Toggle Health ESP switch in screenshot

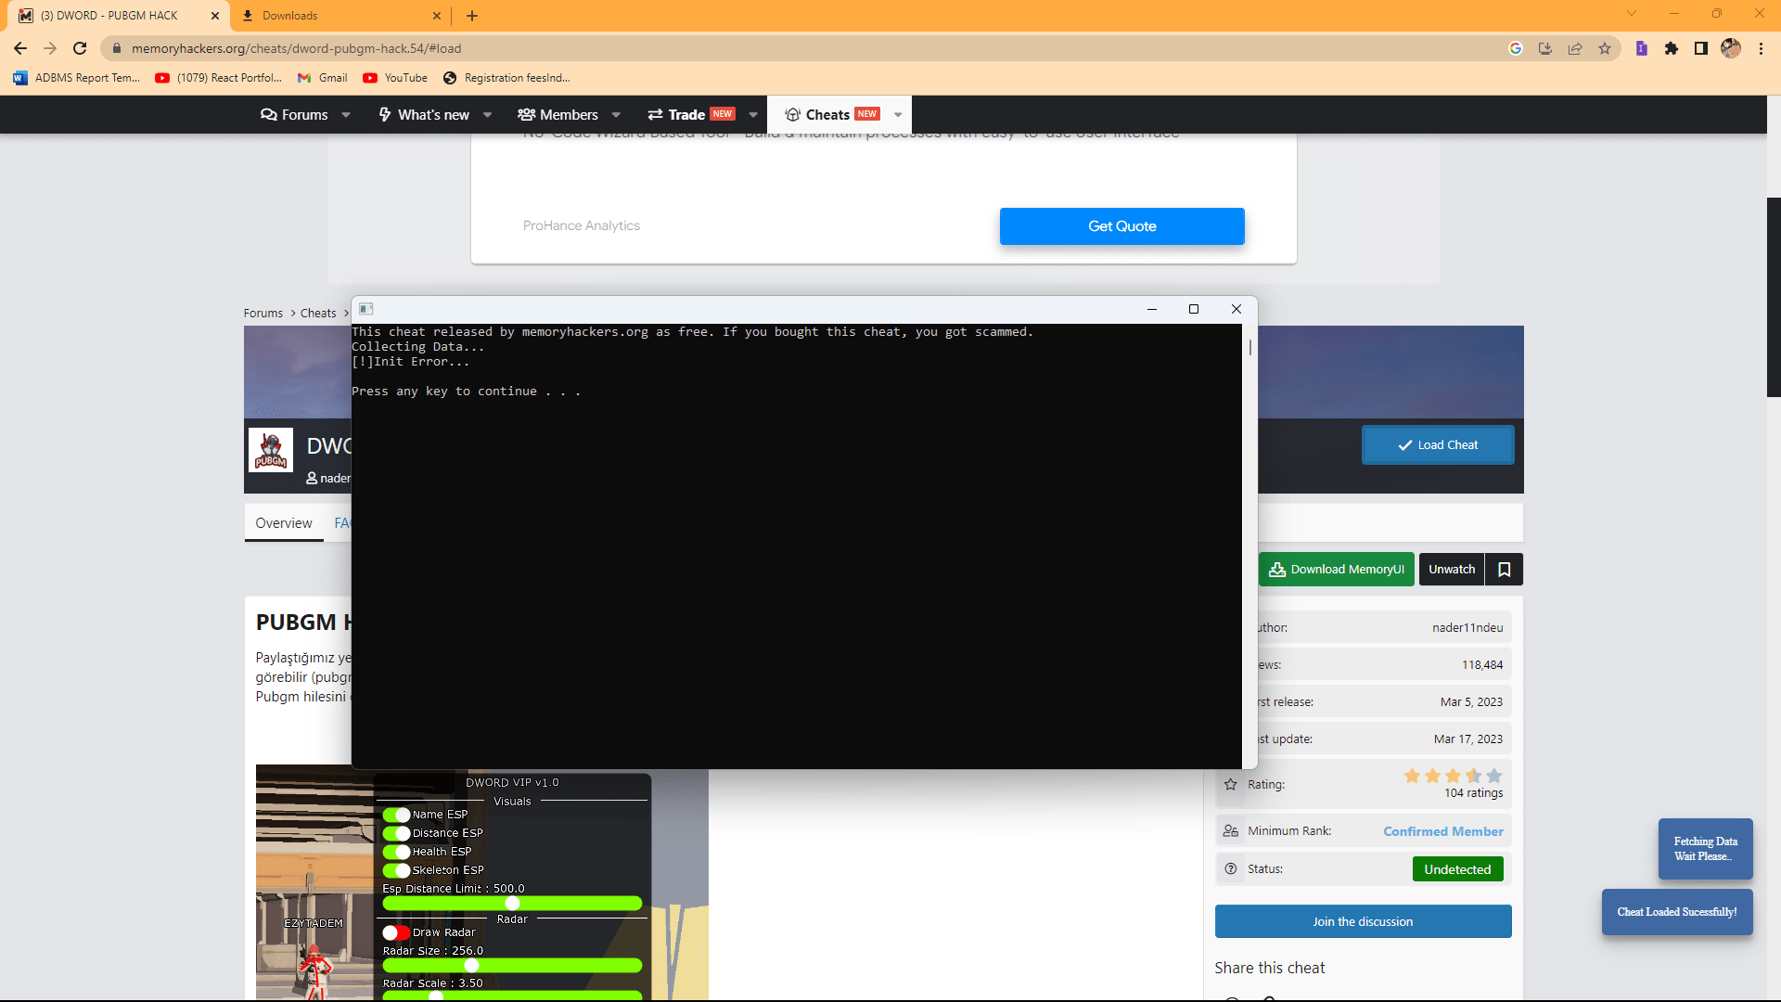pos(396,852)
